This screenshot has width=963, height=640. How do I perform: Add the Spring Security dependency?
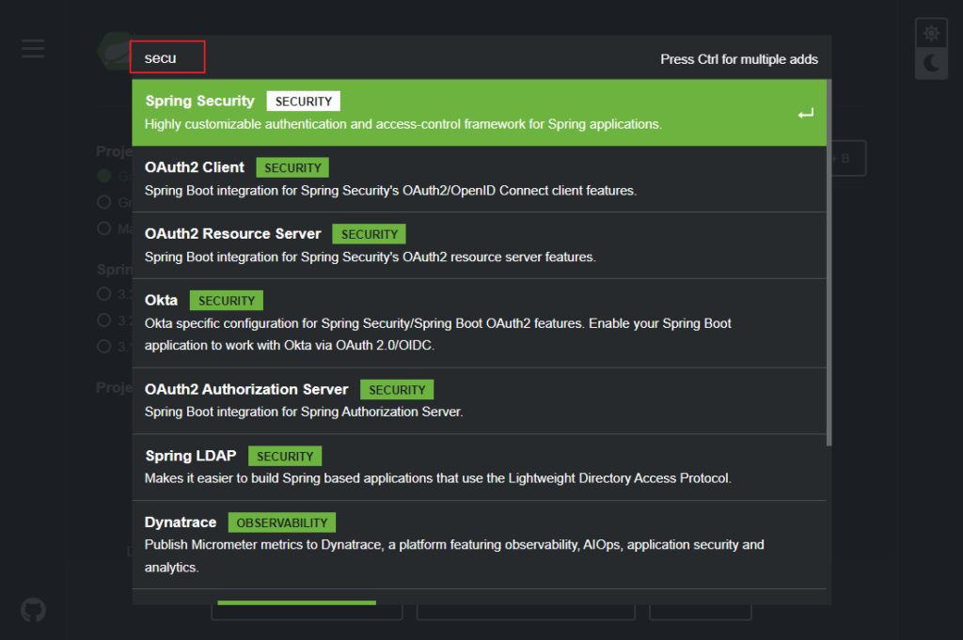tap(479, 112)
